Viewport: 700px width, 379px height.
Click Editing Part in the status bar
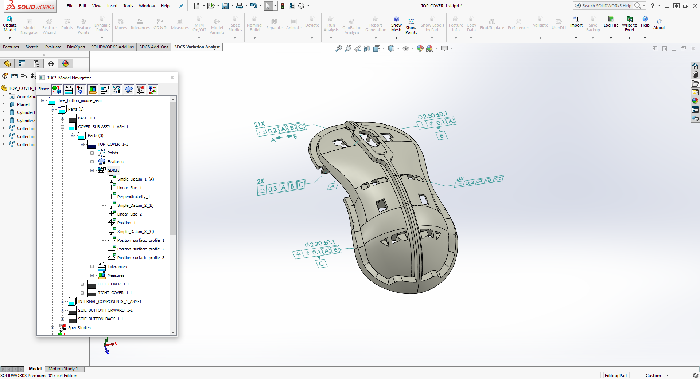(x=615, y=375)
